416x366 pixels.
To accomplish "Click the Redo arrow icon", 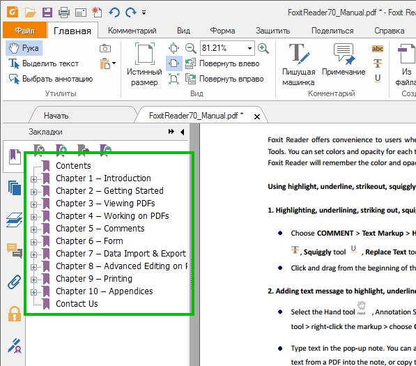I will click(x=131, y=13).
